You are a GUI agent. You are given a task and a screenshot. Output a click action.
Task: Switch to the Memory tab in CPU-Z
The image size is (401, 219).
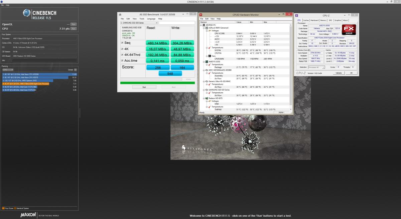click(323, 20)
